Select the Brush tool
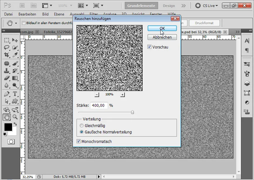The height and width of the screenshot is (180, 254). (15, 63)
